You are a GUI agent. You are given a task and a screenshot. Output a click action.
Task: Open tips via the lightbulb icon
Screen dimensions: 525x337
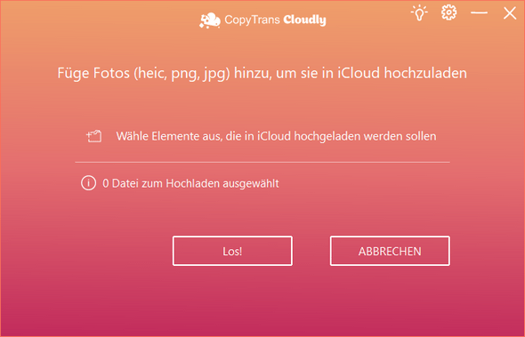coord(419,12)
